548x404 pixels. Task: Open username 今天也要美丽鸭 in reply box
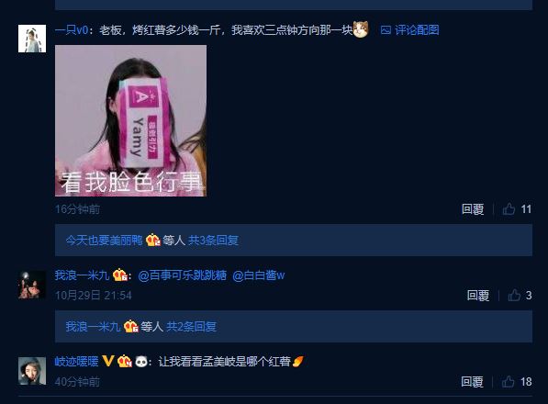coord(104,240)
